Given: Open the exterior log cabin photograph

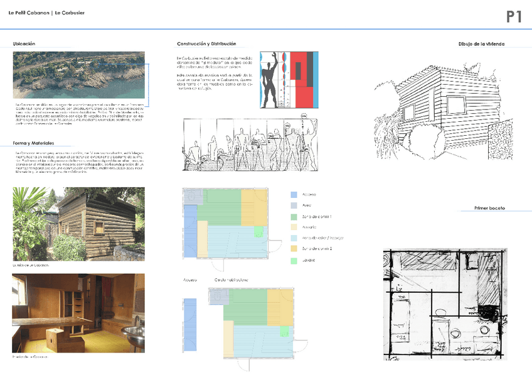Looking at the screenshot, I should point(78,224).
